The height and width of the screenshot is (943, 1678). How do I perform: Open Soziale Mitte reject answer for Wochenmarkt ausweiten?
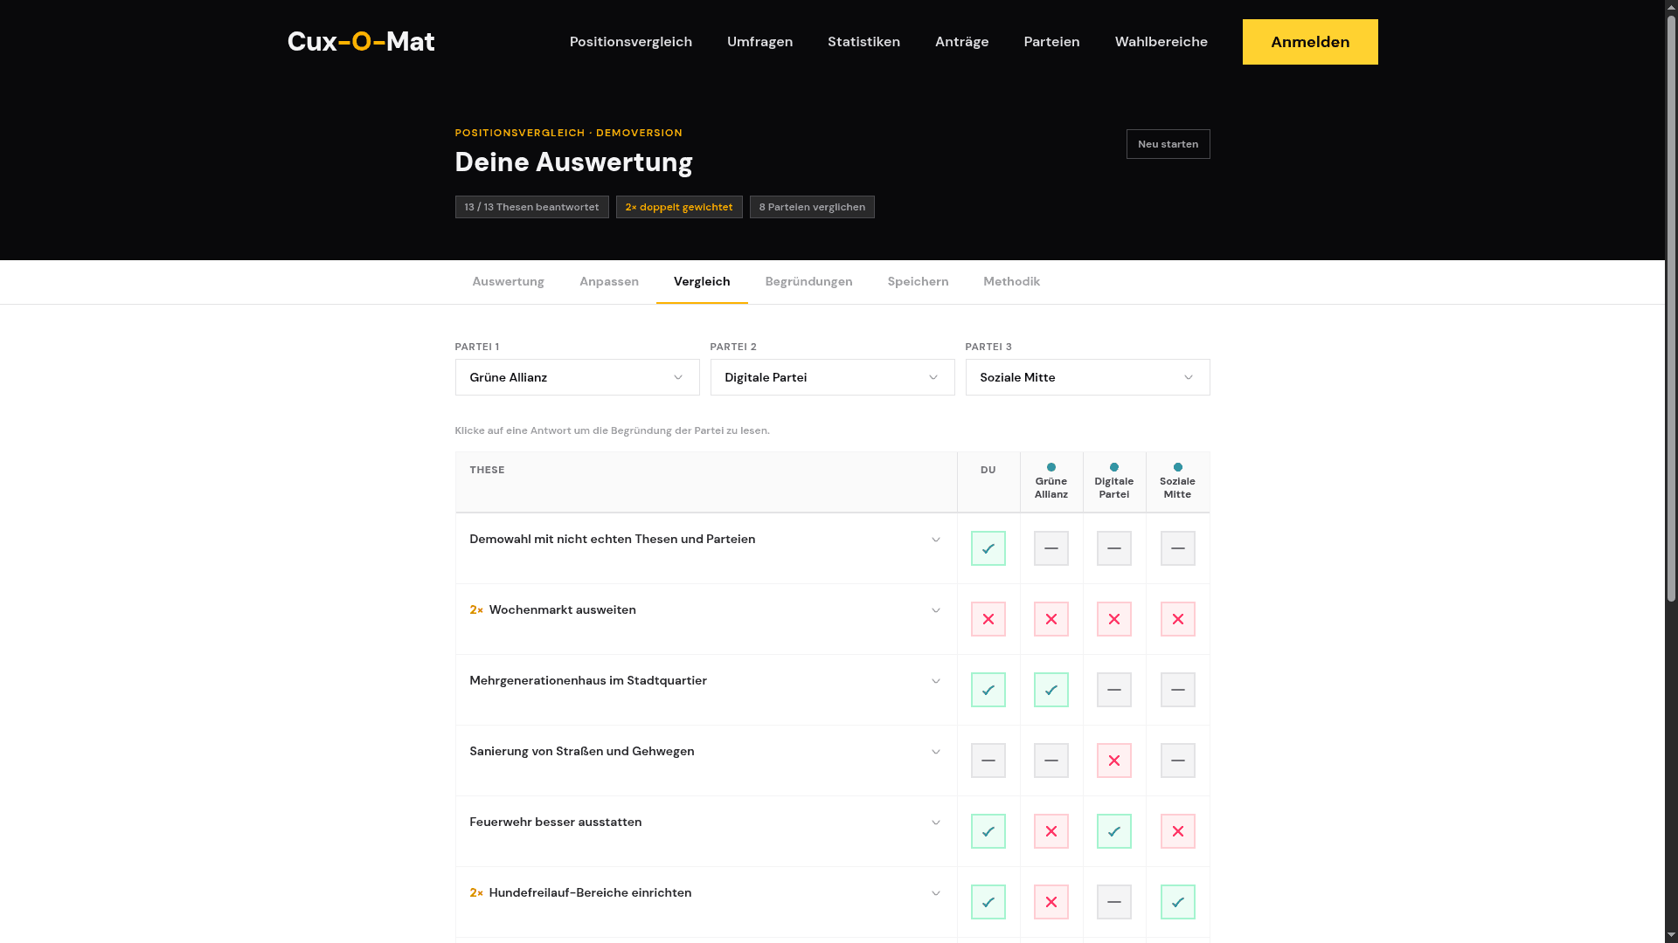point(1177,619)
